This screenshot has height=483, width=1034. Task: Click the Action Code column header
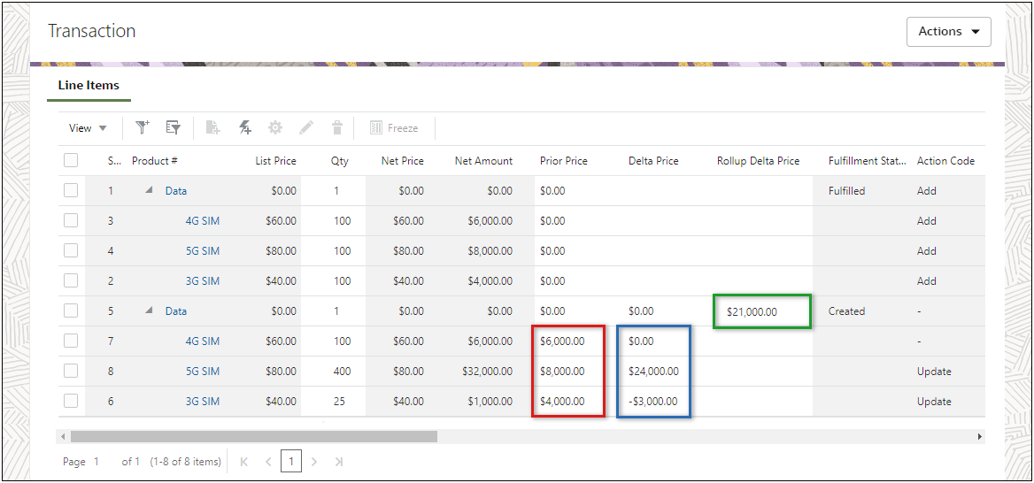pyautogui.click(x=945, y=161)
